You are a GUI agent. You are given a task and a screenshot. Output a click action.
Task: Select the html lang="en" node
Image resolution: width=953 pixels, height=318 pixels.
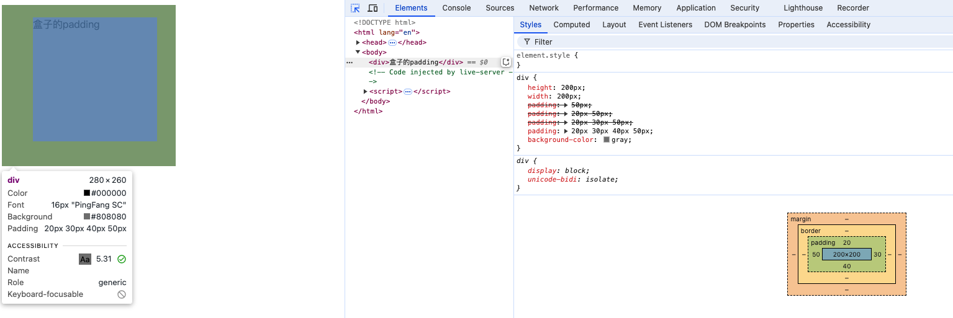387,33
